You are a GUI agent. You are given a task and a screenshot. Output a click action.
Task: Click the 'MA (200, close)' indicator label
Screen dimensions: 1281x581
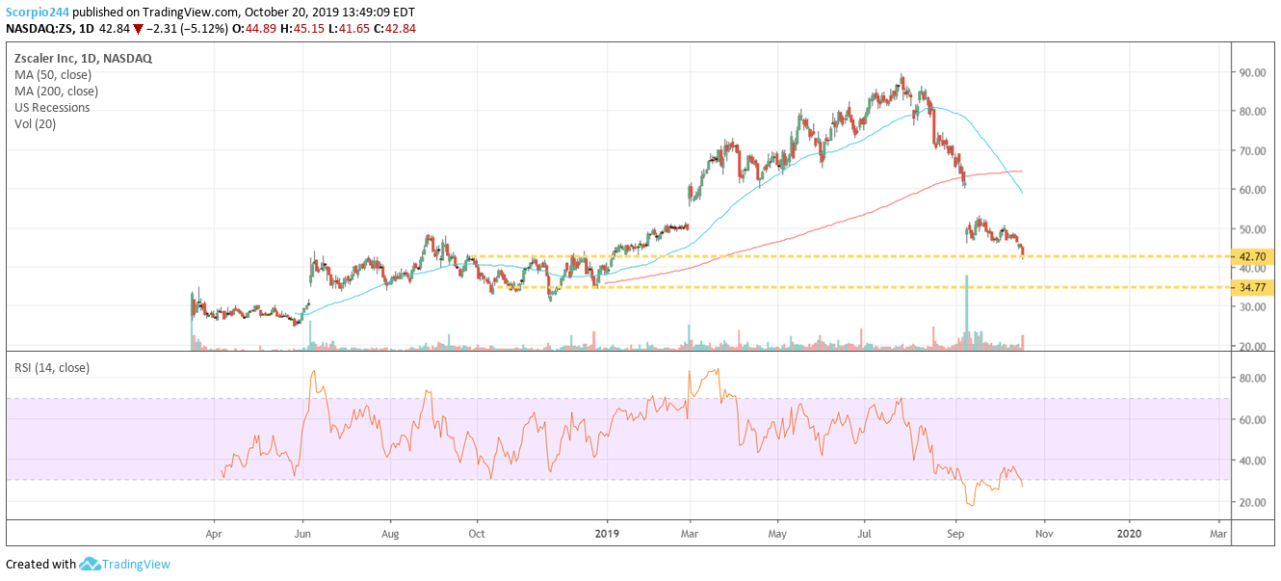[x=57, y=92]
